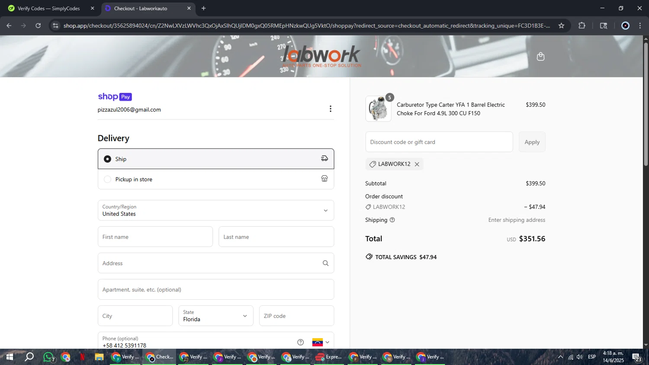Open new browser tab with plus
Screen dimensions: 649x365
pos(203,8)
